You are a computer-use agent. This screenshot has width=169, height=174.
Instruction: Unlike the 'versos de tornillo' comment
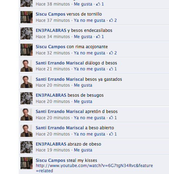(90, 20)
